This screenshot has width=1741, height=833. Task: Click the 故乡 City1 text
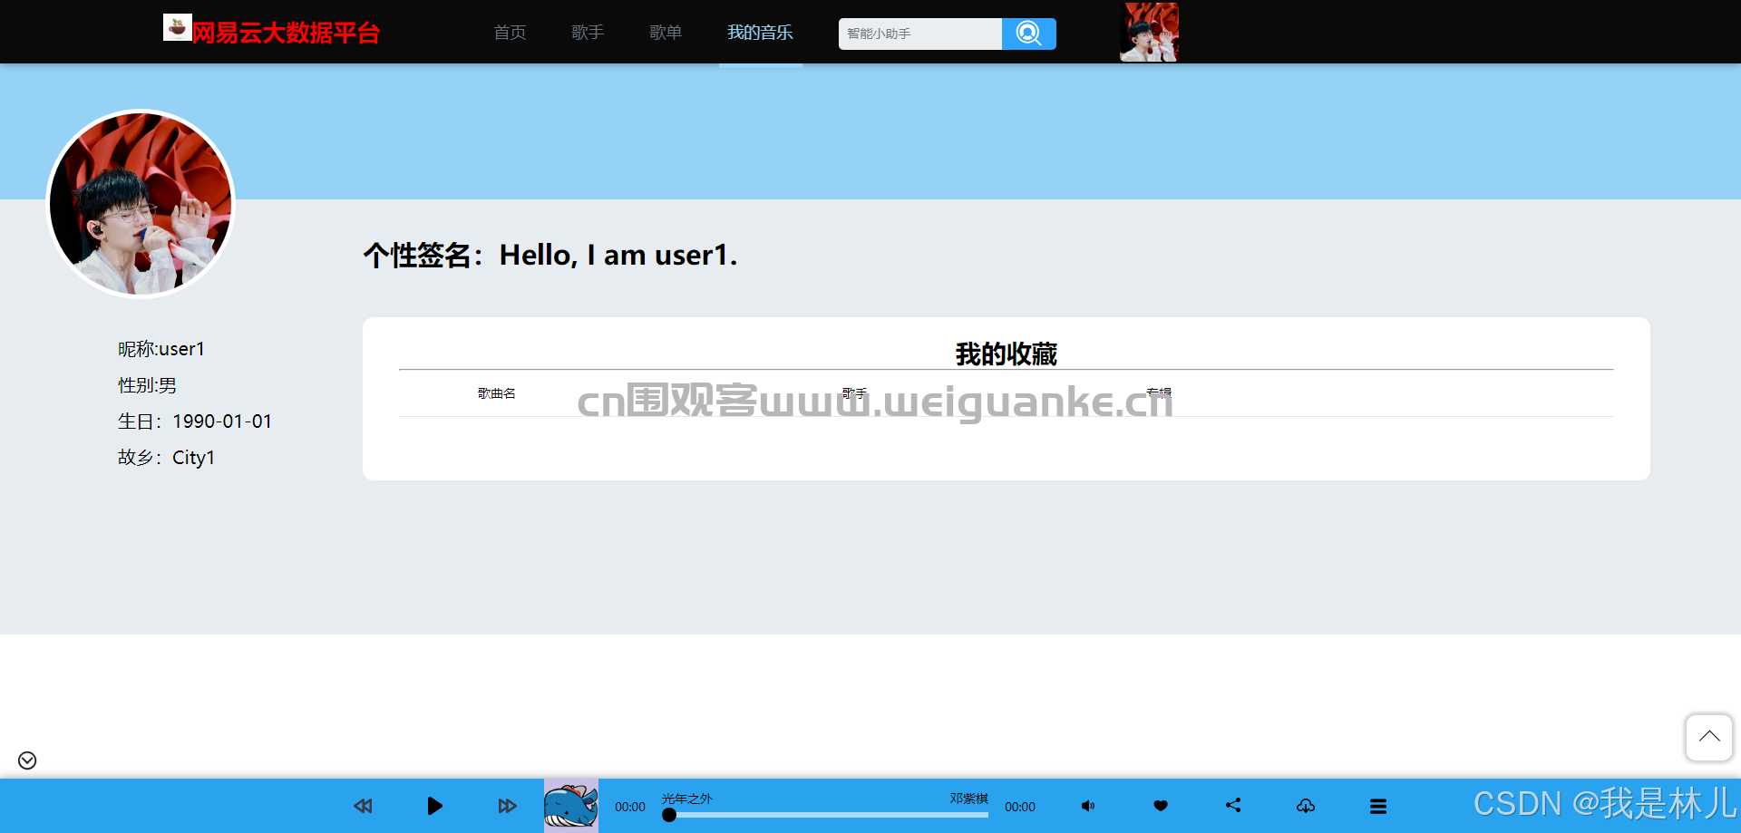click(x=166, y=458)
